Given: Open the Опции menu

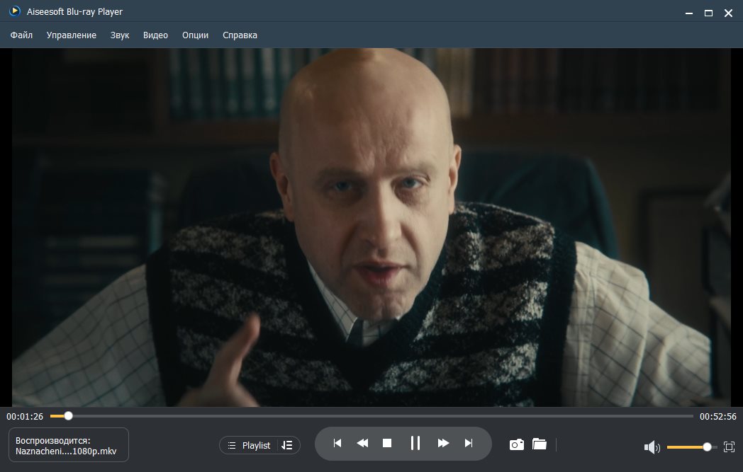Looking at the screenshot, I should coord(195,35).
